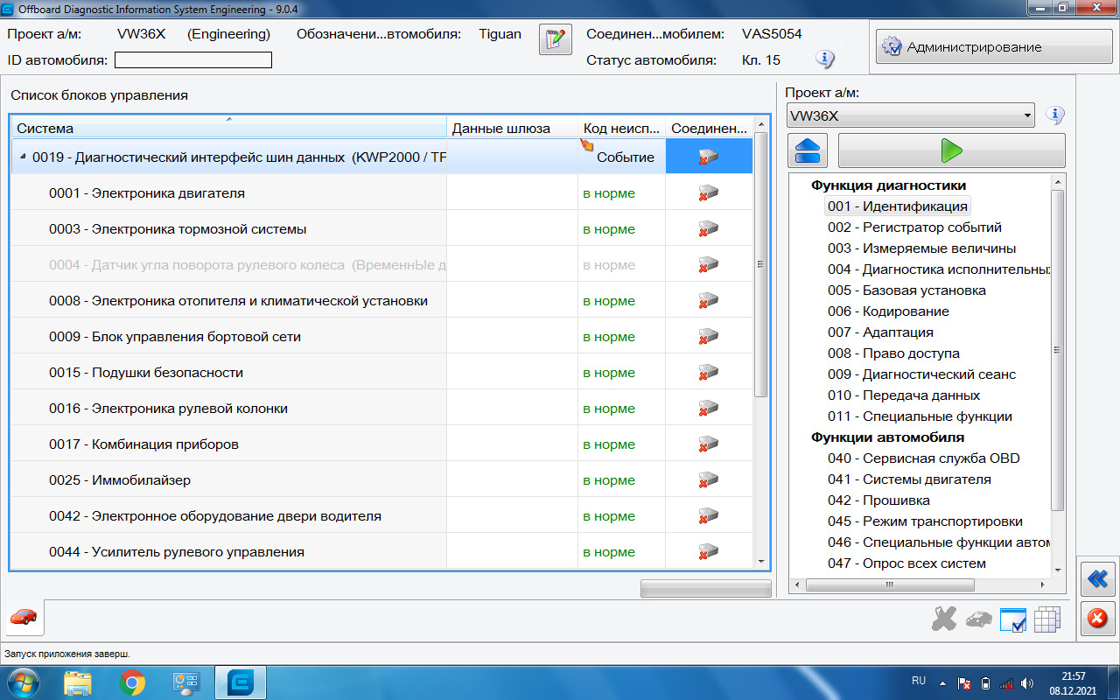The width and height of the screenshot is (1120, 700).
Task: Sort by the Система column header
Action: click(x=228, y=128)
